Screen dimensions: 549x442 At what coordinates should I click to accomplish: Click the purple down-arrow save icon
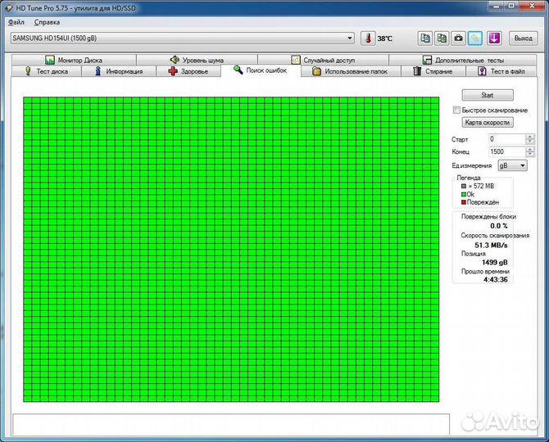494,38
